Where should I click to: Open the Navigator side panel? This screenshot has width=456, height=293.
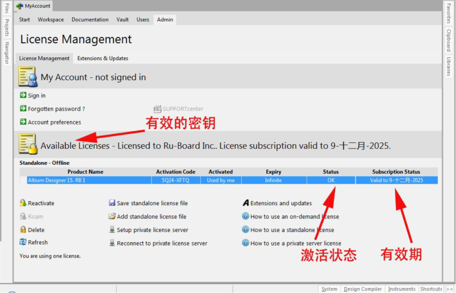[x=7, y=53]
